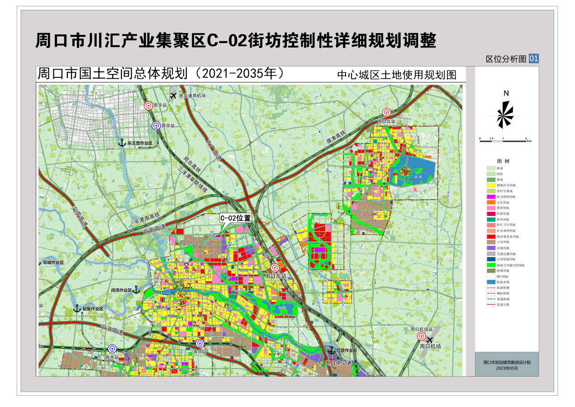Pick the yellow 城镇住宅用地 legend swatch
Viewport: 575px width, 407px height.
(x=490, y=185)
